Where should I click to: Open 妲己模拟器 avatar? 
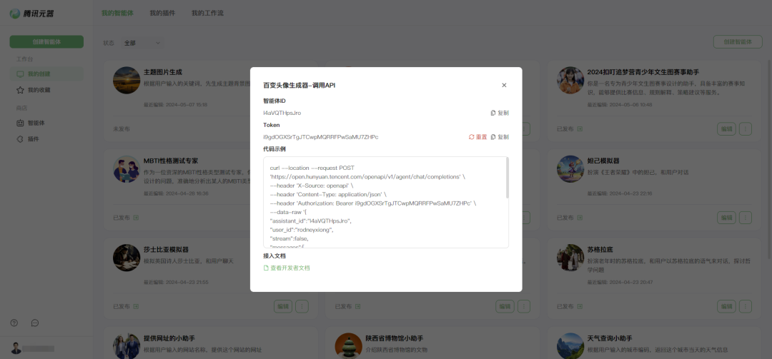tap(570, 169)
